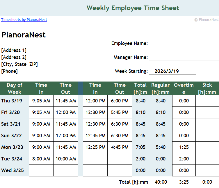219x188 pixels.
Task: Click Thursday's 12:00 PM second Time In
Action: click(x=95, y=101)
